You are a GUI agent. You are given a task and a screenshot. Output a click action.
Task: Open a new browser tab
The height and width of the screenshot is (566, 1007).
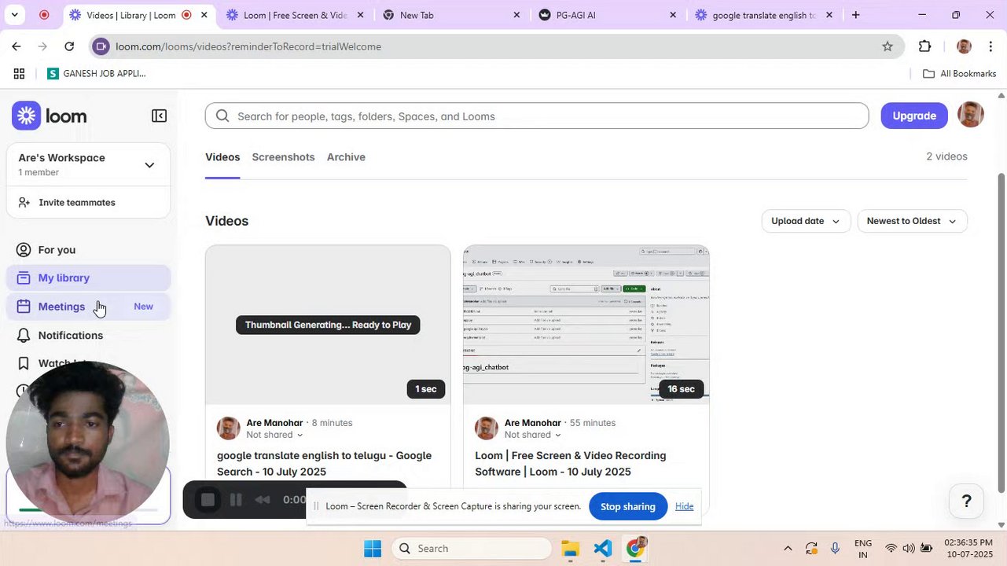855,15
